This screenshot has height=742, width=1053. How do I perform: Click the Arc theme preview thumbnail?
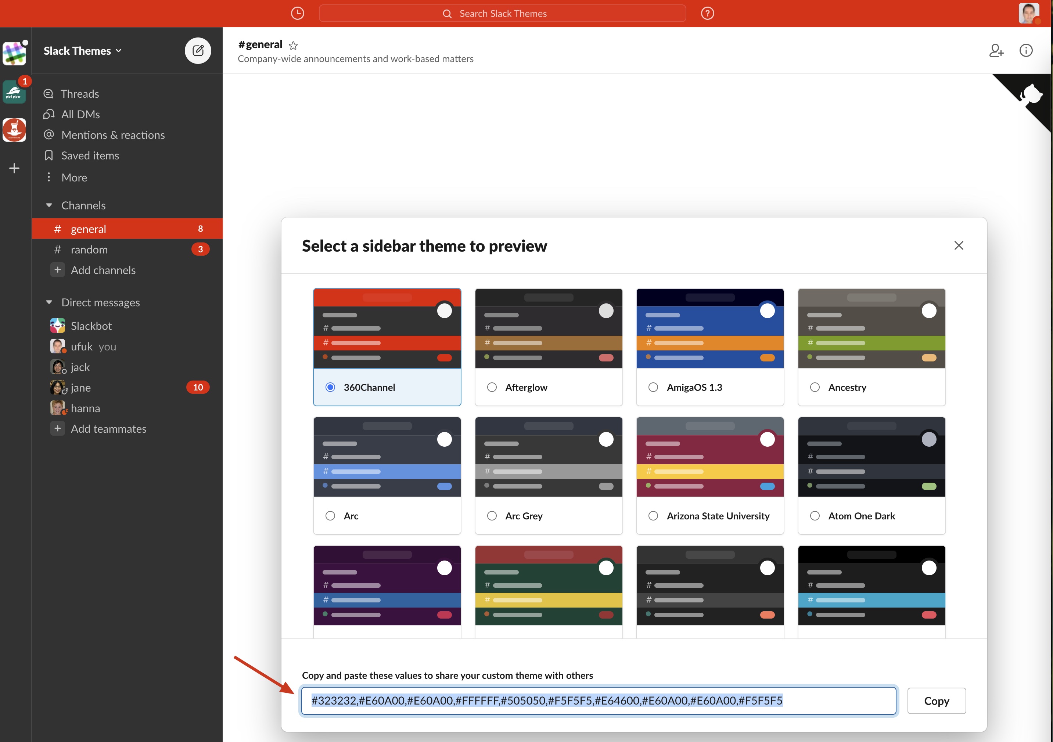387,456
